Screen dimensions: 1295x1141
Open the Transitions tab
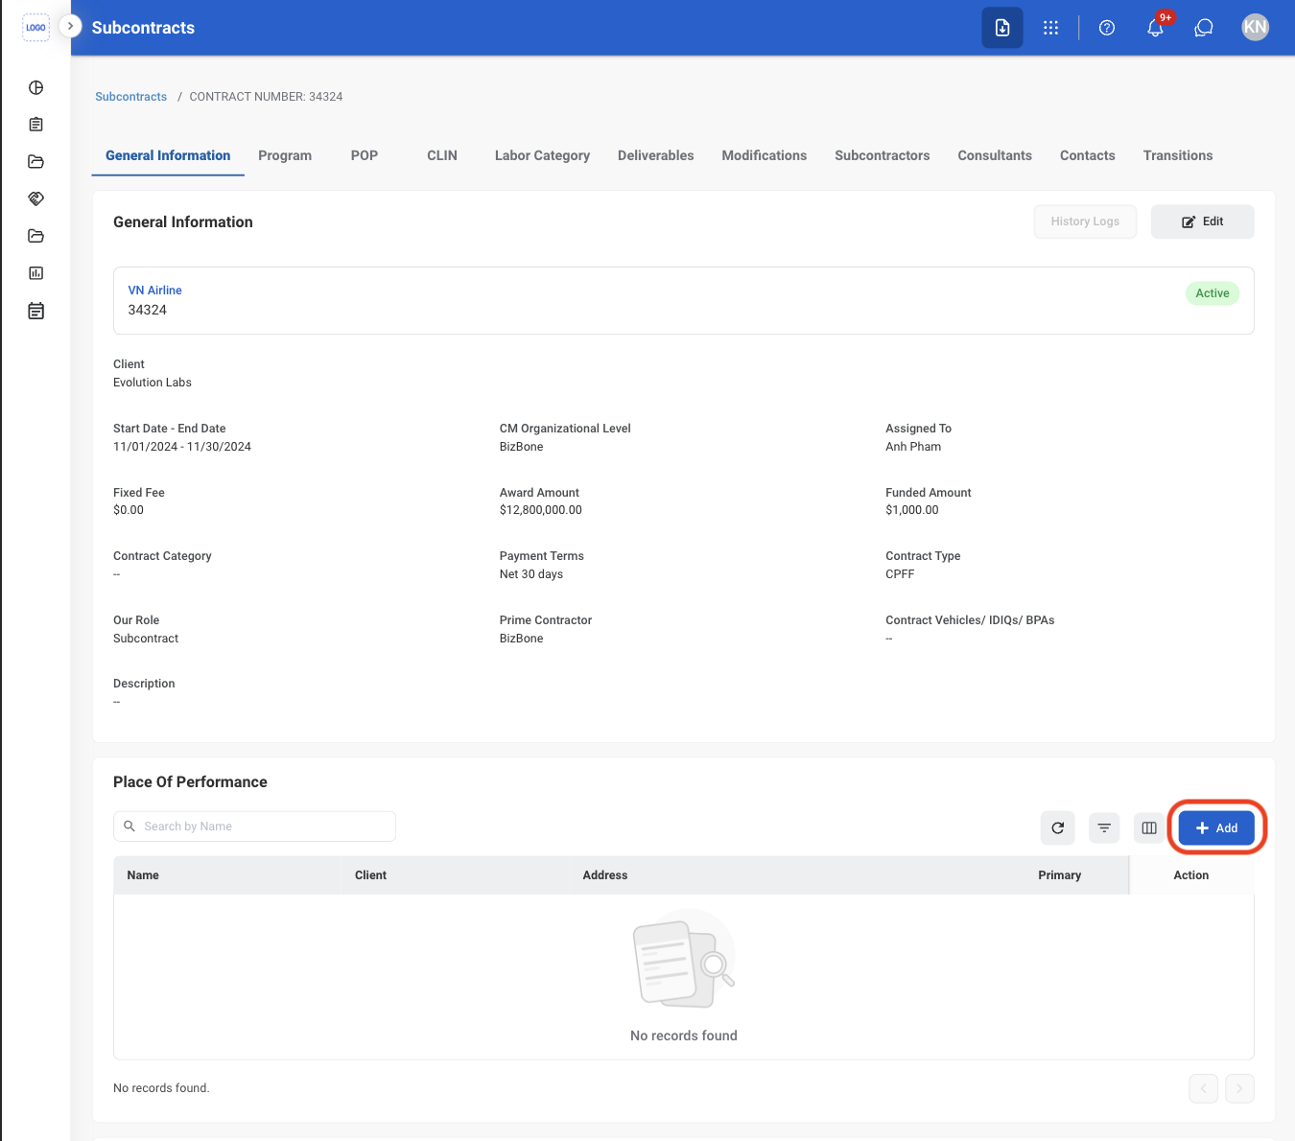pyautogui.click(x=1178, y=155)
